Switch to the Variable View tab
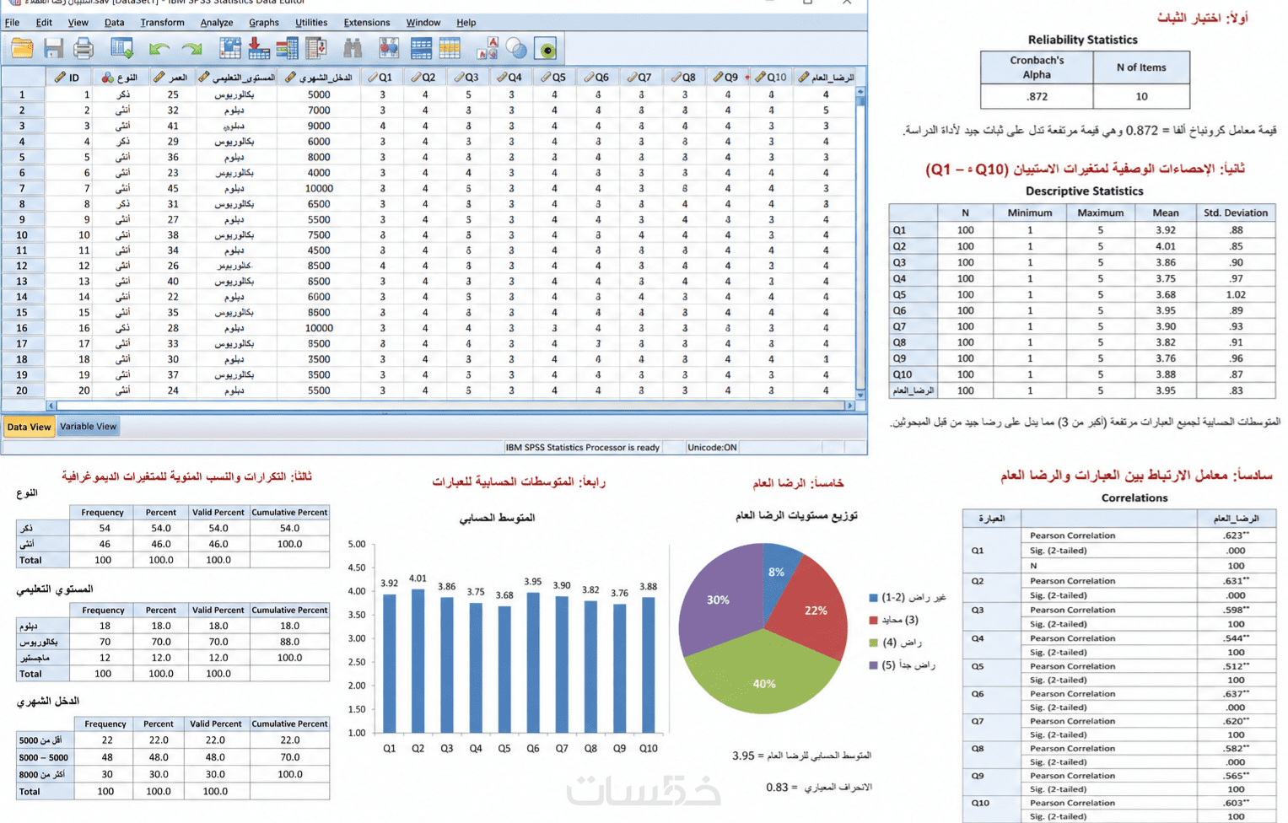The width and height of the screenshot is (1288, 823). [88, 427]
